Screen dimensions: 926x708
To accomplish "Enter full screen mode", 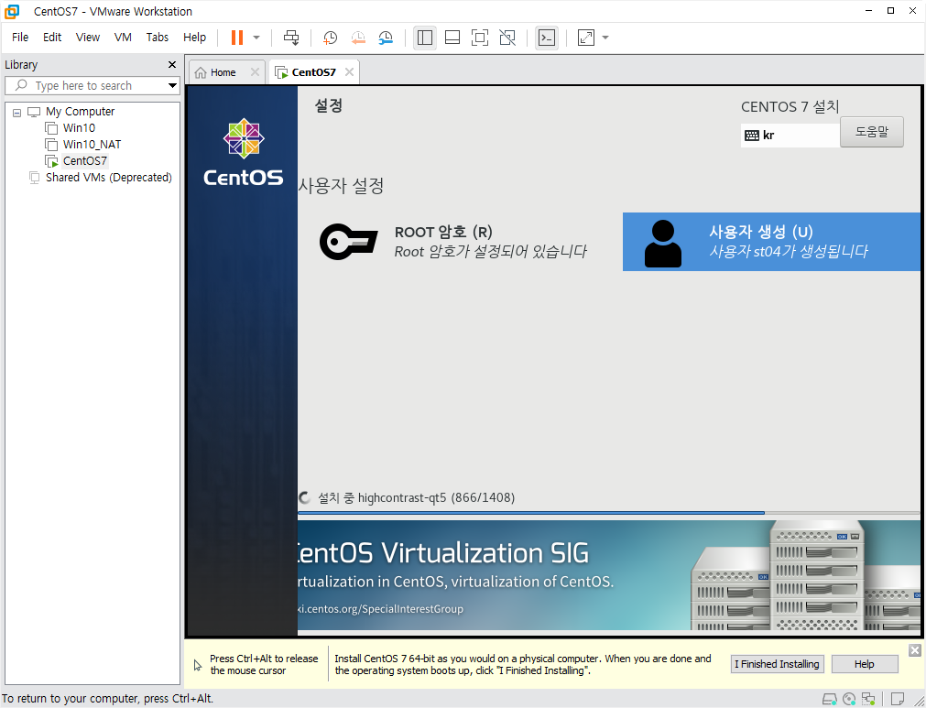I will tap(480, 38).
